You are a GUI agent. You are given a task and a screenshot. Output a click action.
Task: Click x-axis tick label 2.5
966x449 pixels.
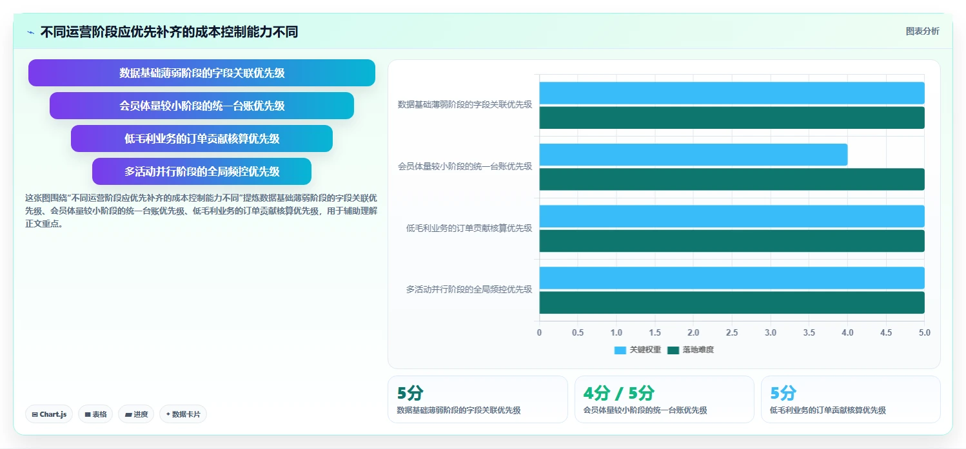tap(732, 332)
